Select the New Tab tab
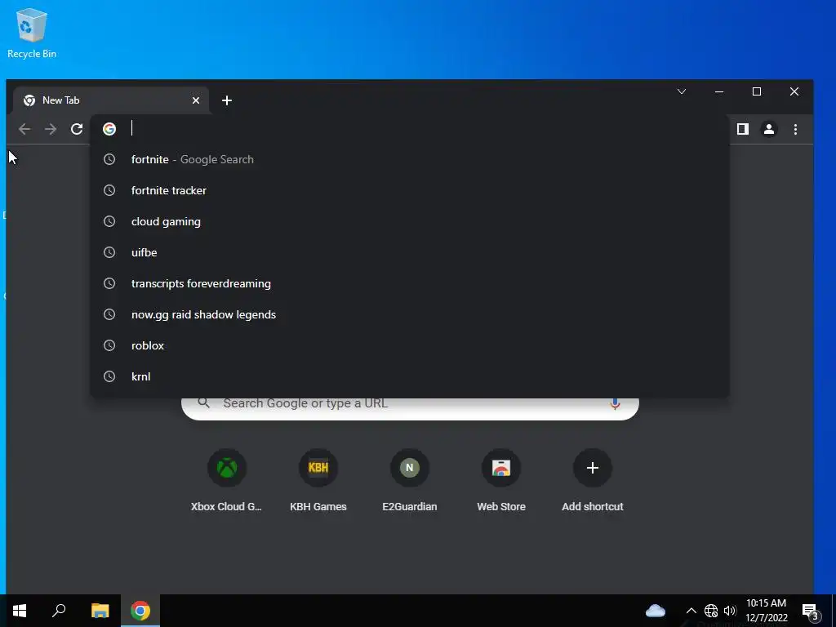The image size is (836, 627). pos(111,100)
